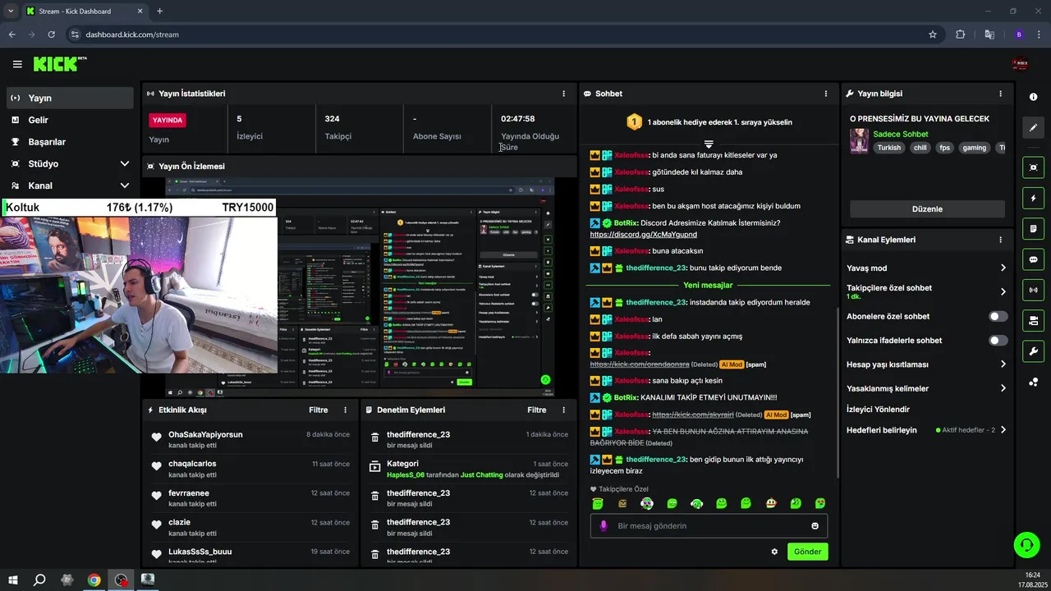
Task: Insert the angel-halo green emote
Action: (x=598, y=503)
